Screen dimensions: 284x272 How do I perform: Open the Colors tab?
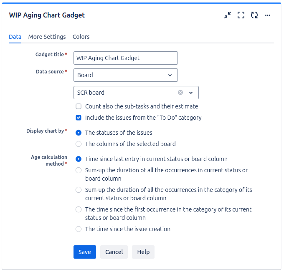[81, 37]
